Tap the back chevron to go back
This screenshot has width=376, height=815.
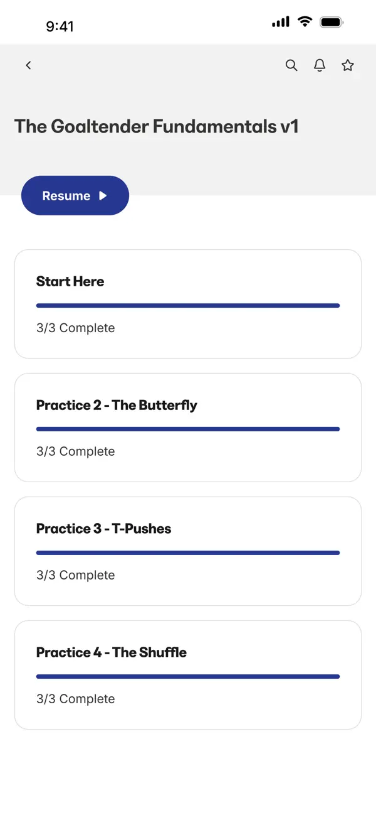28,65
